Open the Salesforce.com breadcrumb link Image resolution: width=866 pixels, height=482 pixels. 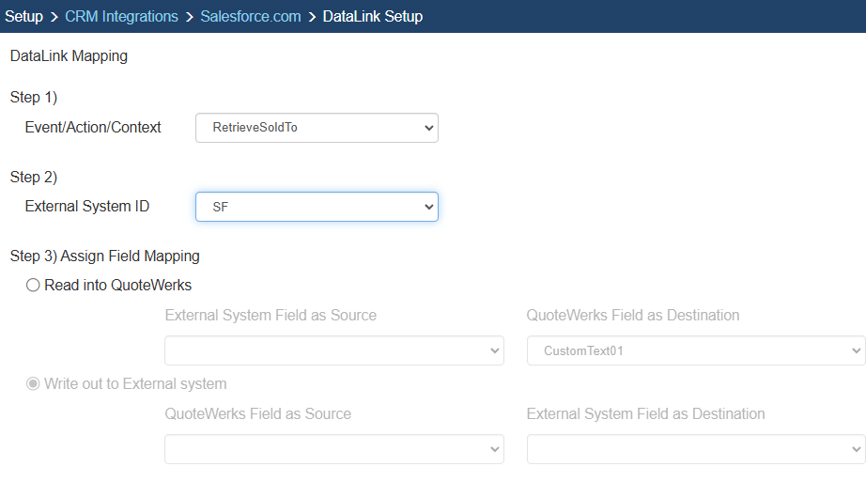click(251, 16)
